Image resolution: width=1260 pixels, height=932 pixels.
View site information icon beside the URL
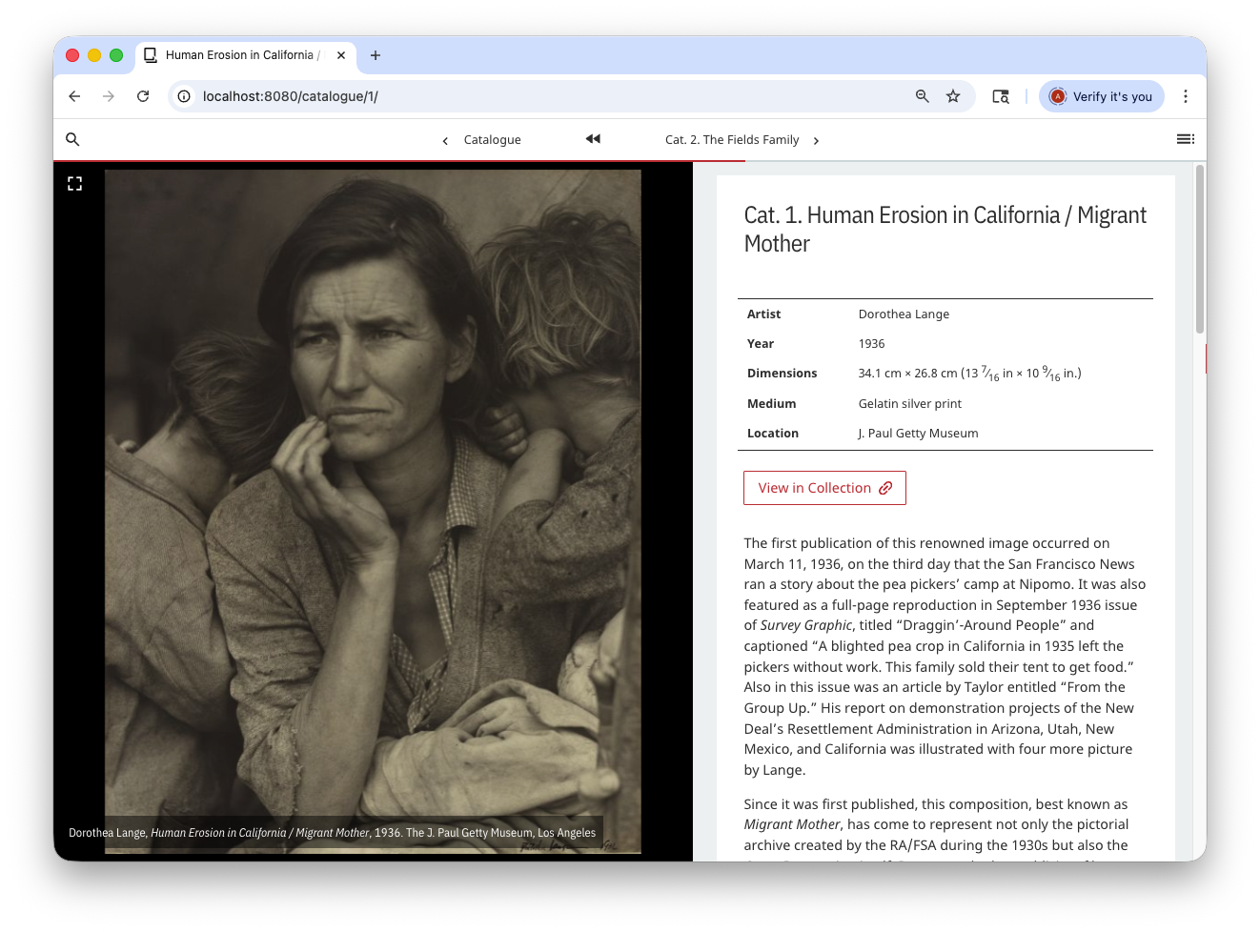[x=184, y=96]
